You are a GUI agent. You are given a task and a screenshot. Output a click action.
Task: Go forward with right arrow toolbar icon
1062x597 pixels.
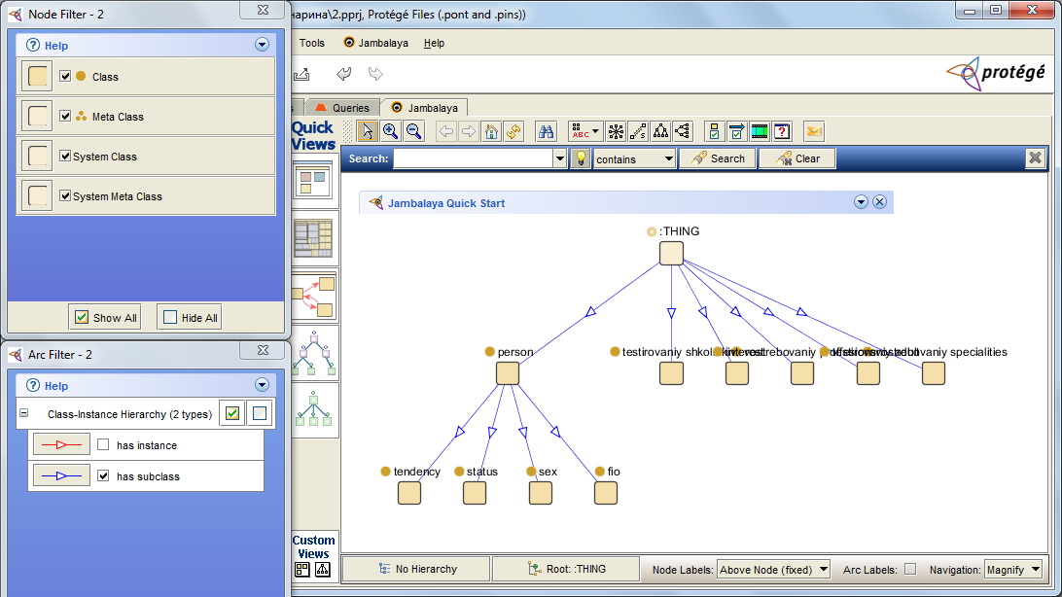pyautogui.click(x=469, y=131)
